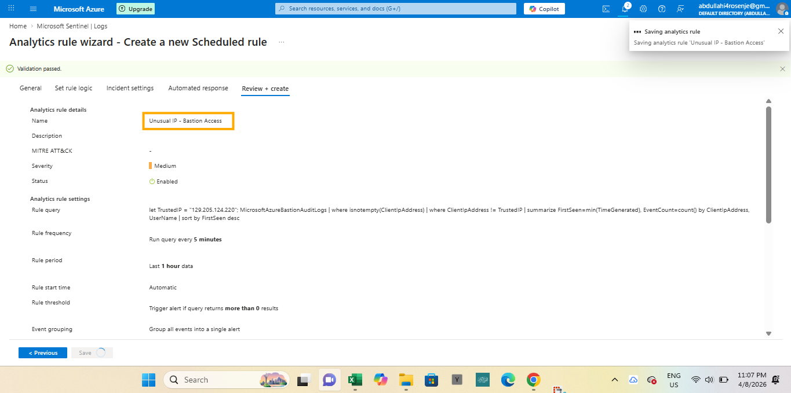791x393 pixels.
Task: Dismiss the Saving analytics rule notification
Action: click(781, 31)
